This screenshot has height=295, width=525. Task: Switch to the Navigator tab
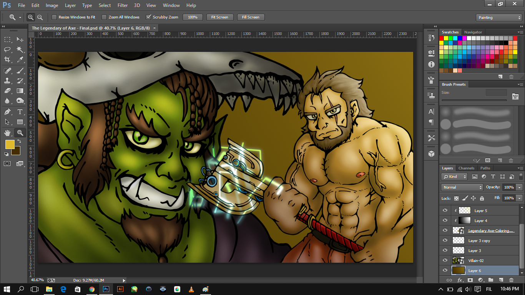pos(473,32)
